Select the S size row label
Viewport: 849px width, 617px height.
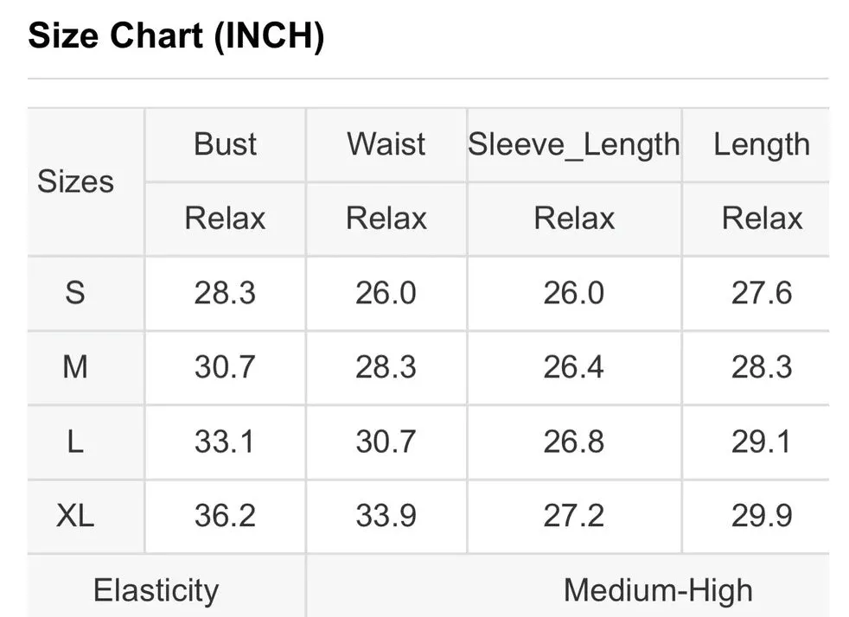pyautogui.click(x=75, y=293)
